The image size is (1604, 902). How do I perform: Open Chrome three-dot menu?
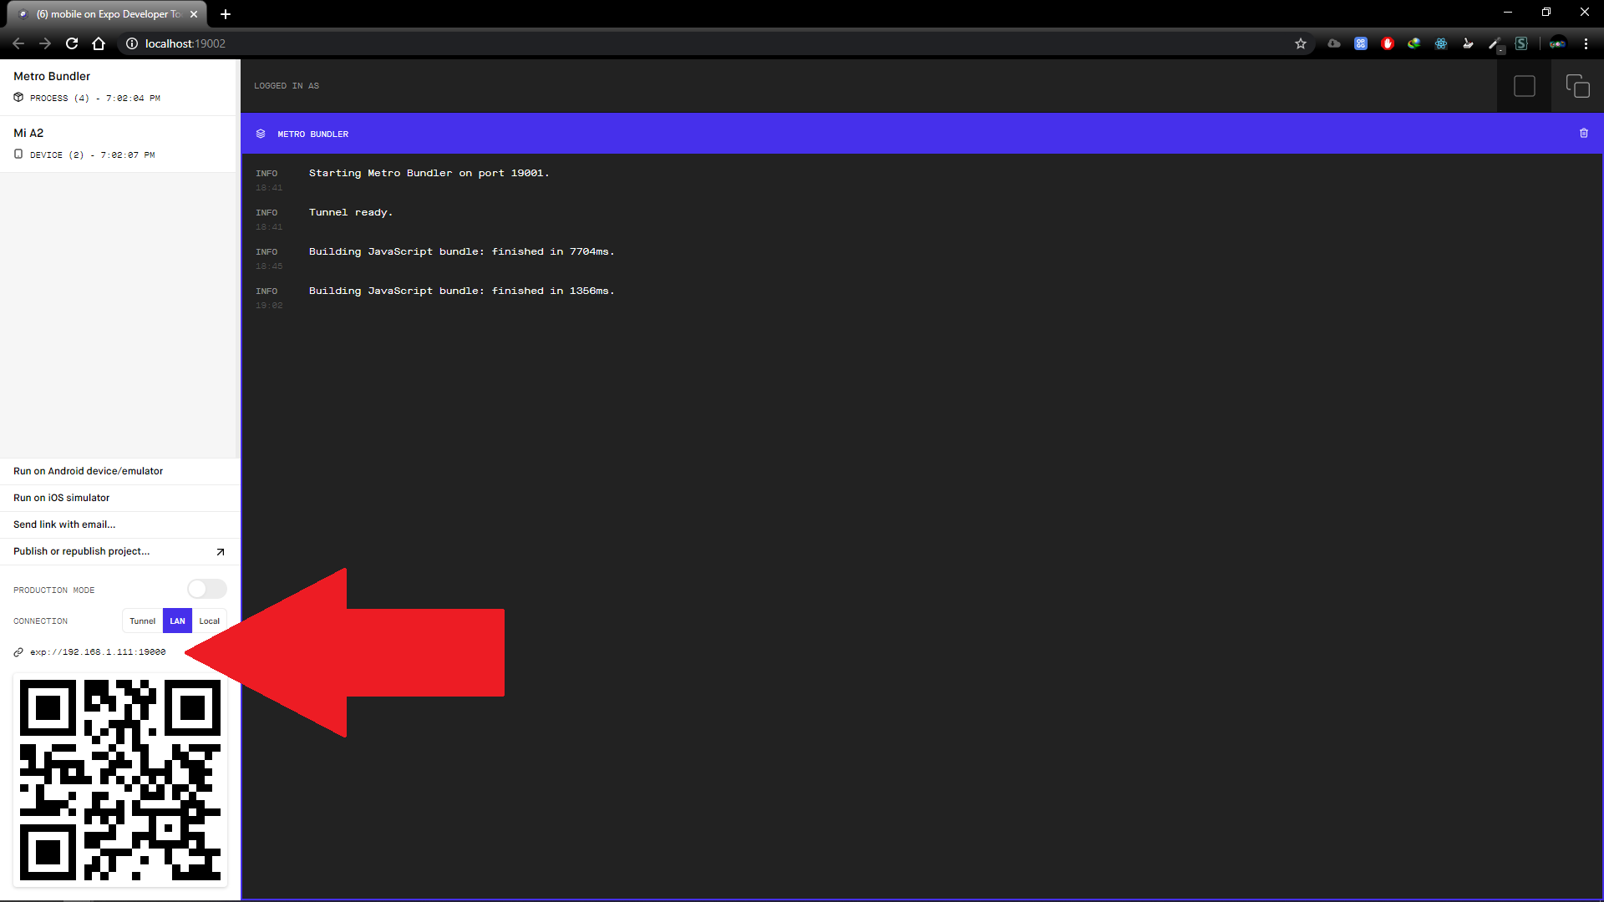point(1586,43)
